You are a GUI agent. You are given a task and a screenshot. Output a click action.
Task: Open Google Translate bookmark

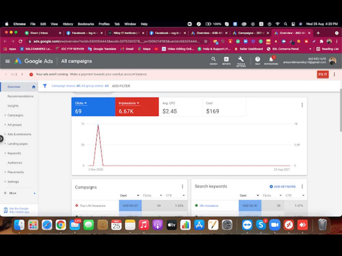coord(102,49)
